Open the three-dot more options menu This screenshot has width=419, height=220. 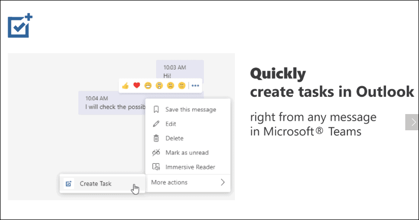195,86
